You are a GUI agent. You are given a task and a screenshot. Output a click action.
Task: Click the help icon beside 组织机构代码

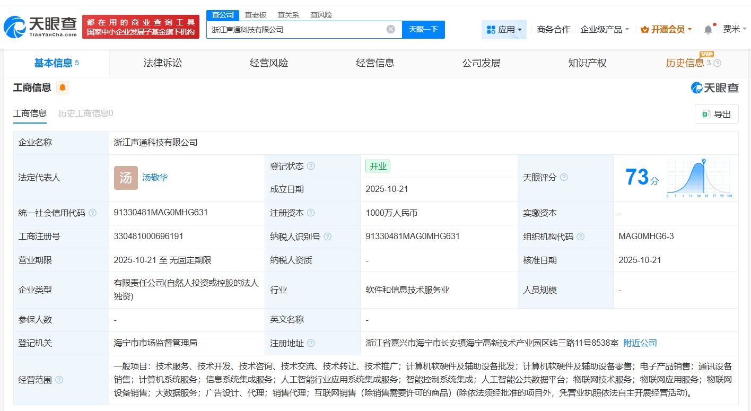[582, 237]
